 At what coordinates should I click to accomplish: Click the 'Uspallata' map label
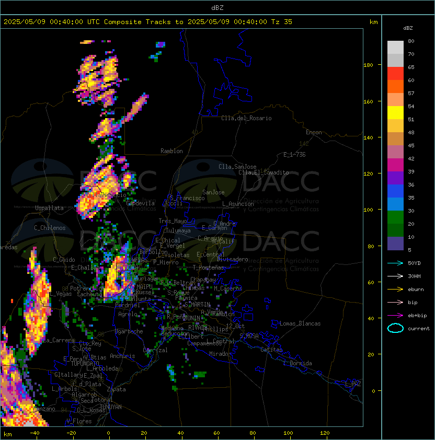pos(49,208)
